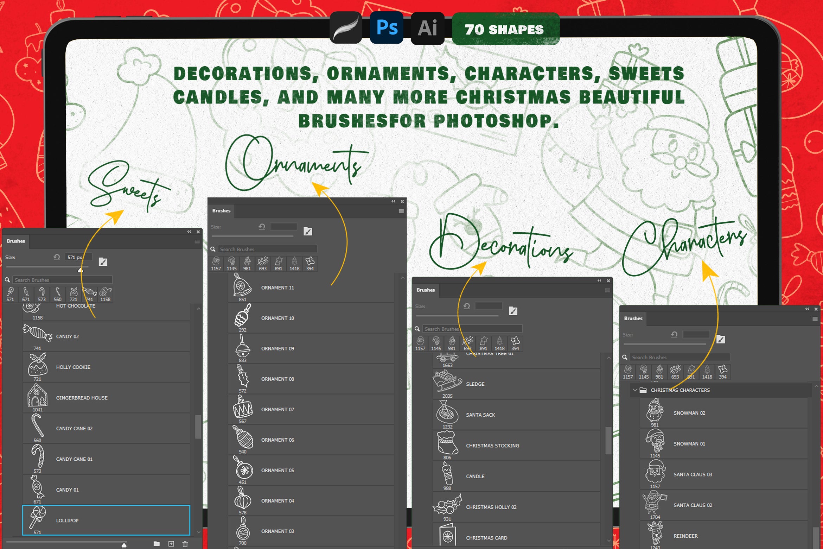Click the create new brush icon at panel bottom
Screen dimensions: 823x549
pyautogui.click(x=171, y=543)
